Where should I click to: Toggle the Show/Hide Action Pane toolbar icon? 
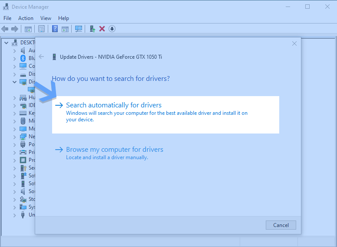(65, 29)
